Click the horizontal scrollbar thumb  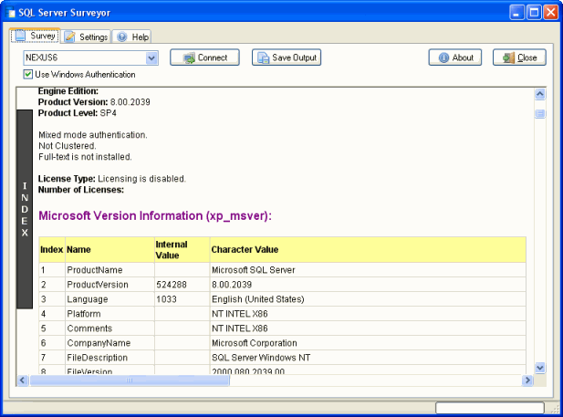130,380
